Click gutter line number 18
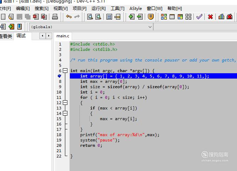 (x=59, y=135)
